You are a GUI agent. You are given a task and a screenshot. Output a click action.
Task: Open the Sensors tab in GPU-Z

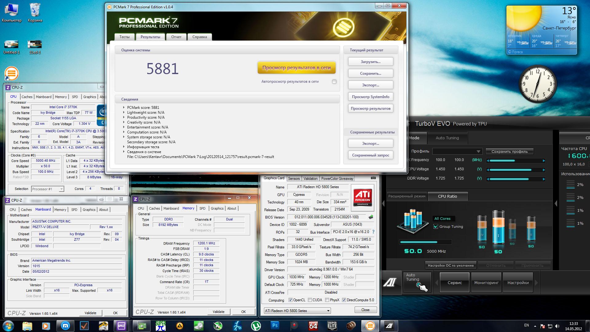[x=294, y=179]
